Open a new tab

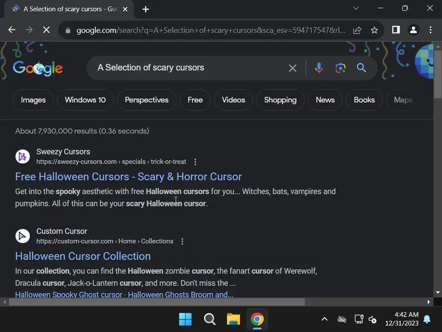click(145, 10)
